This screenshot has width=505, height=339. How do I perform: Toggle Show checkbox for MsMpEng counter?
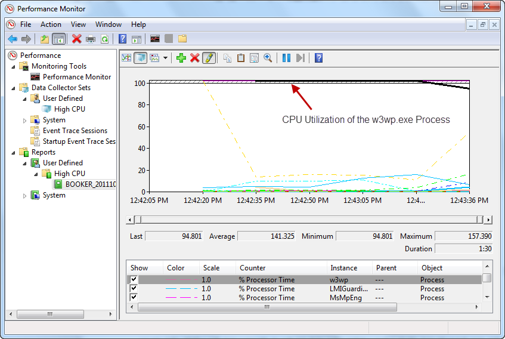[134, 297]
